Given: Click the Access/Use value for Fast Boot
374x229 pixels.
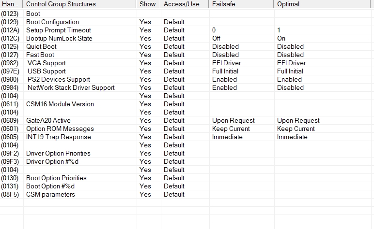Looking at the screenshot, I should coord(174,55).
